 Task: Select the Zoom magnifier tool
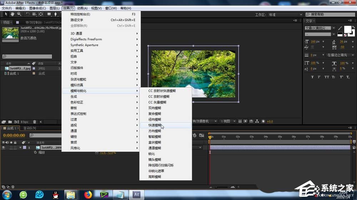tap(19, 14)
